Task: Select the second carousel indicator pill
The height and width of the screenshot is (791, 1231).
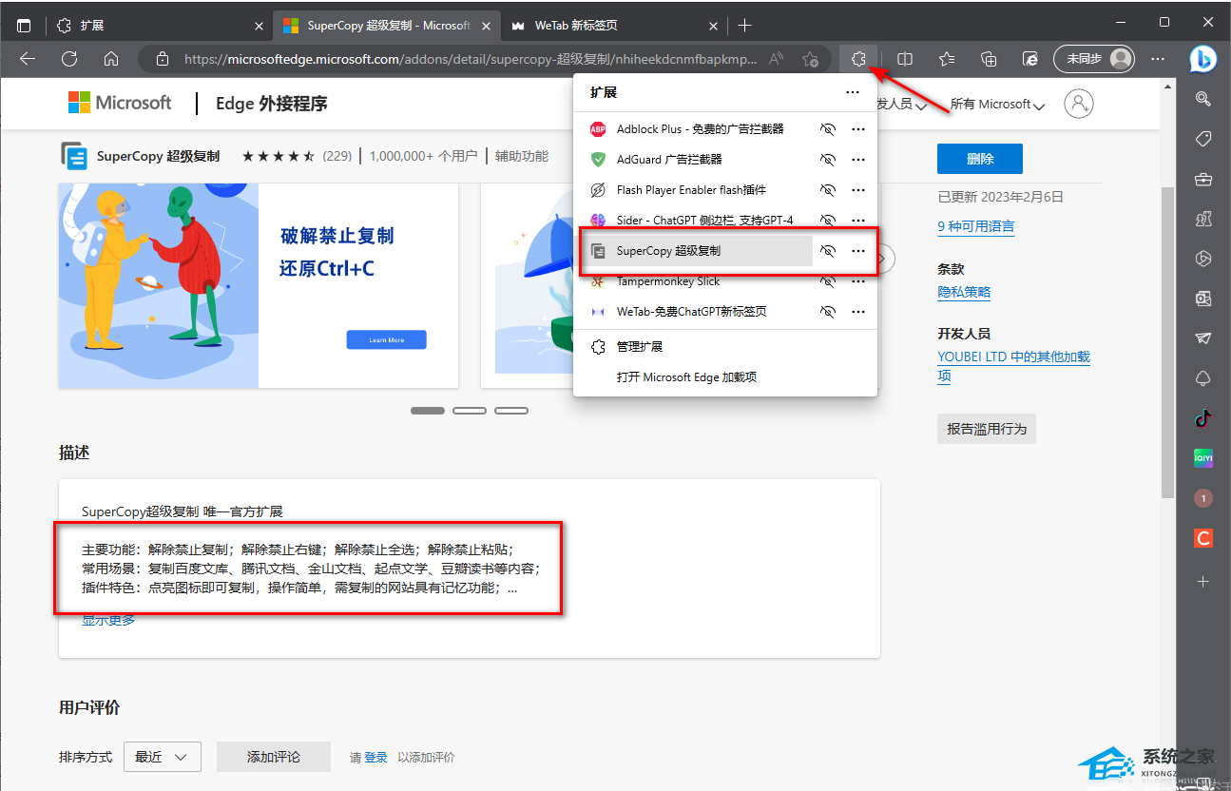Action: coord(470,411)
